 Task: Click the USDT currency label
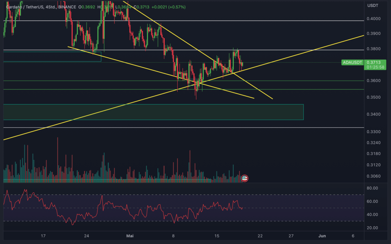(x=373, y=5)
